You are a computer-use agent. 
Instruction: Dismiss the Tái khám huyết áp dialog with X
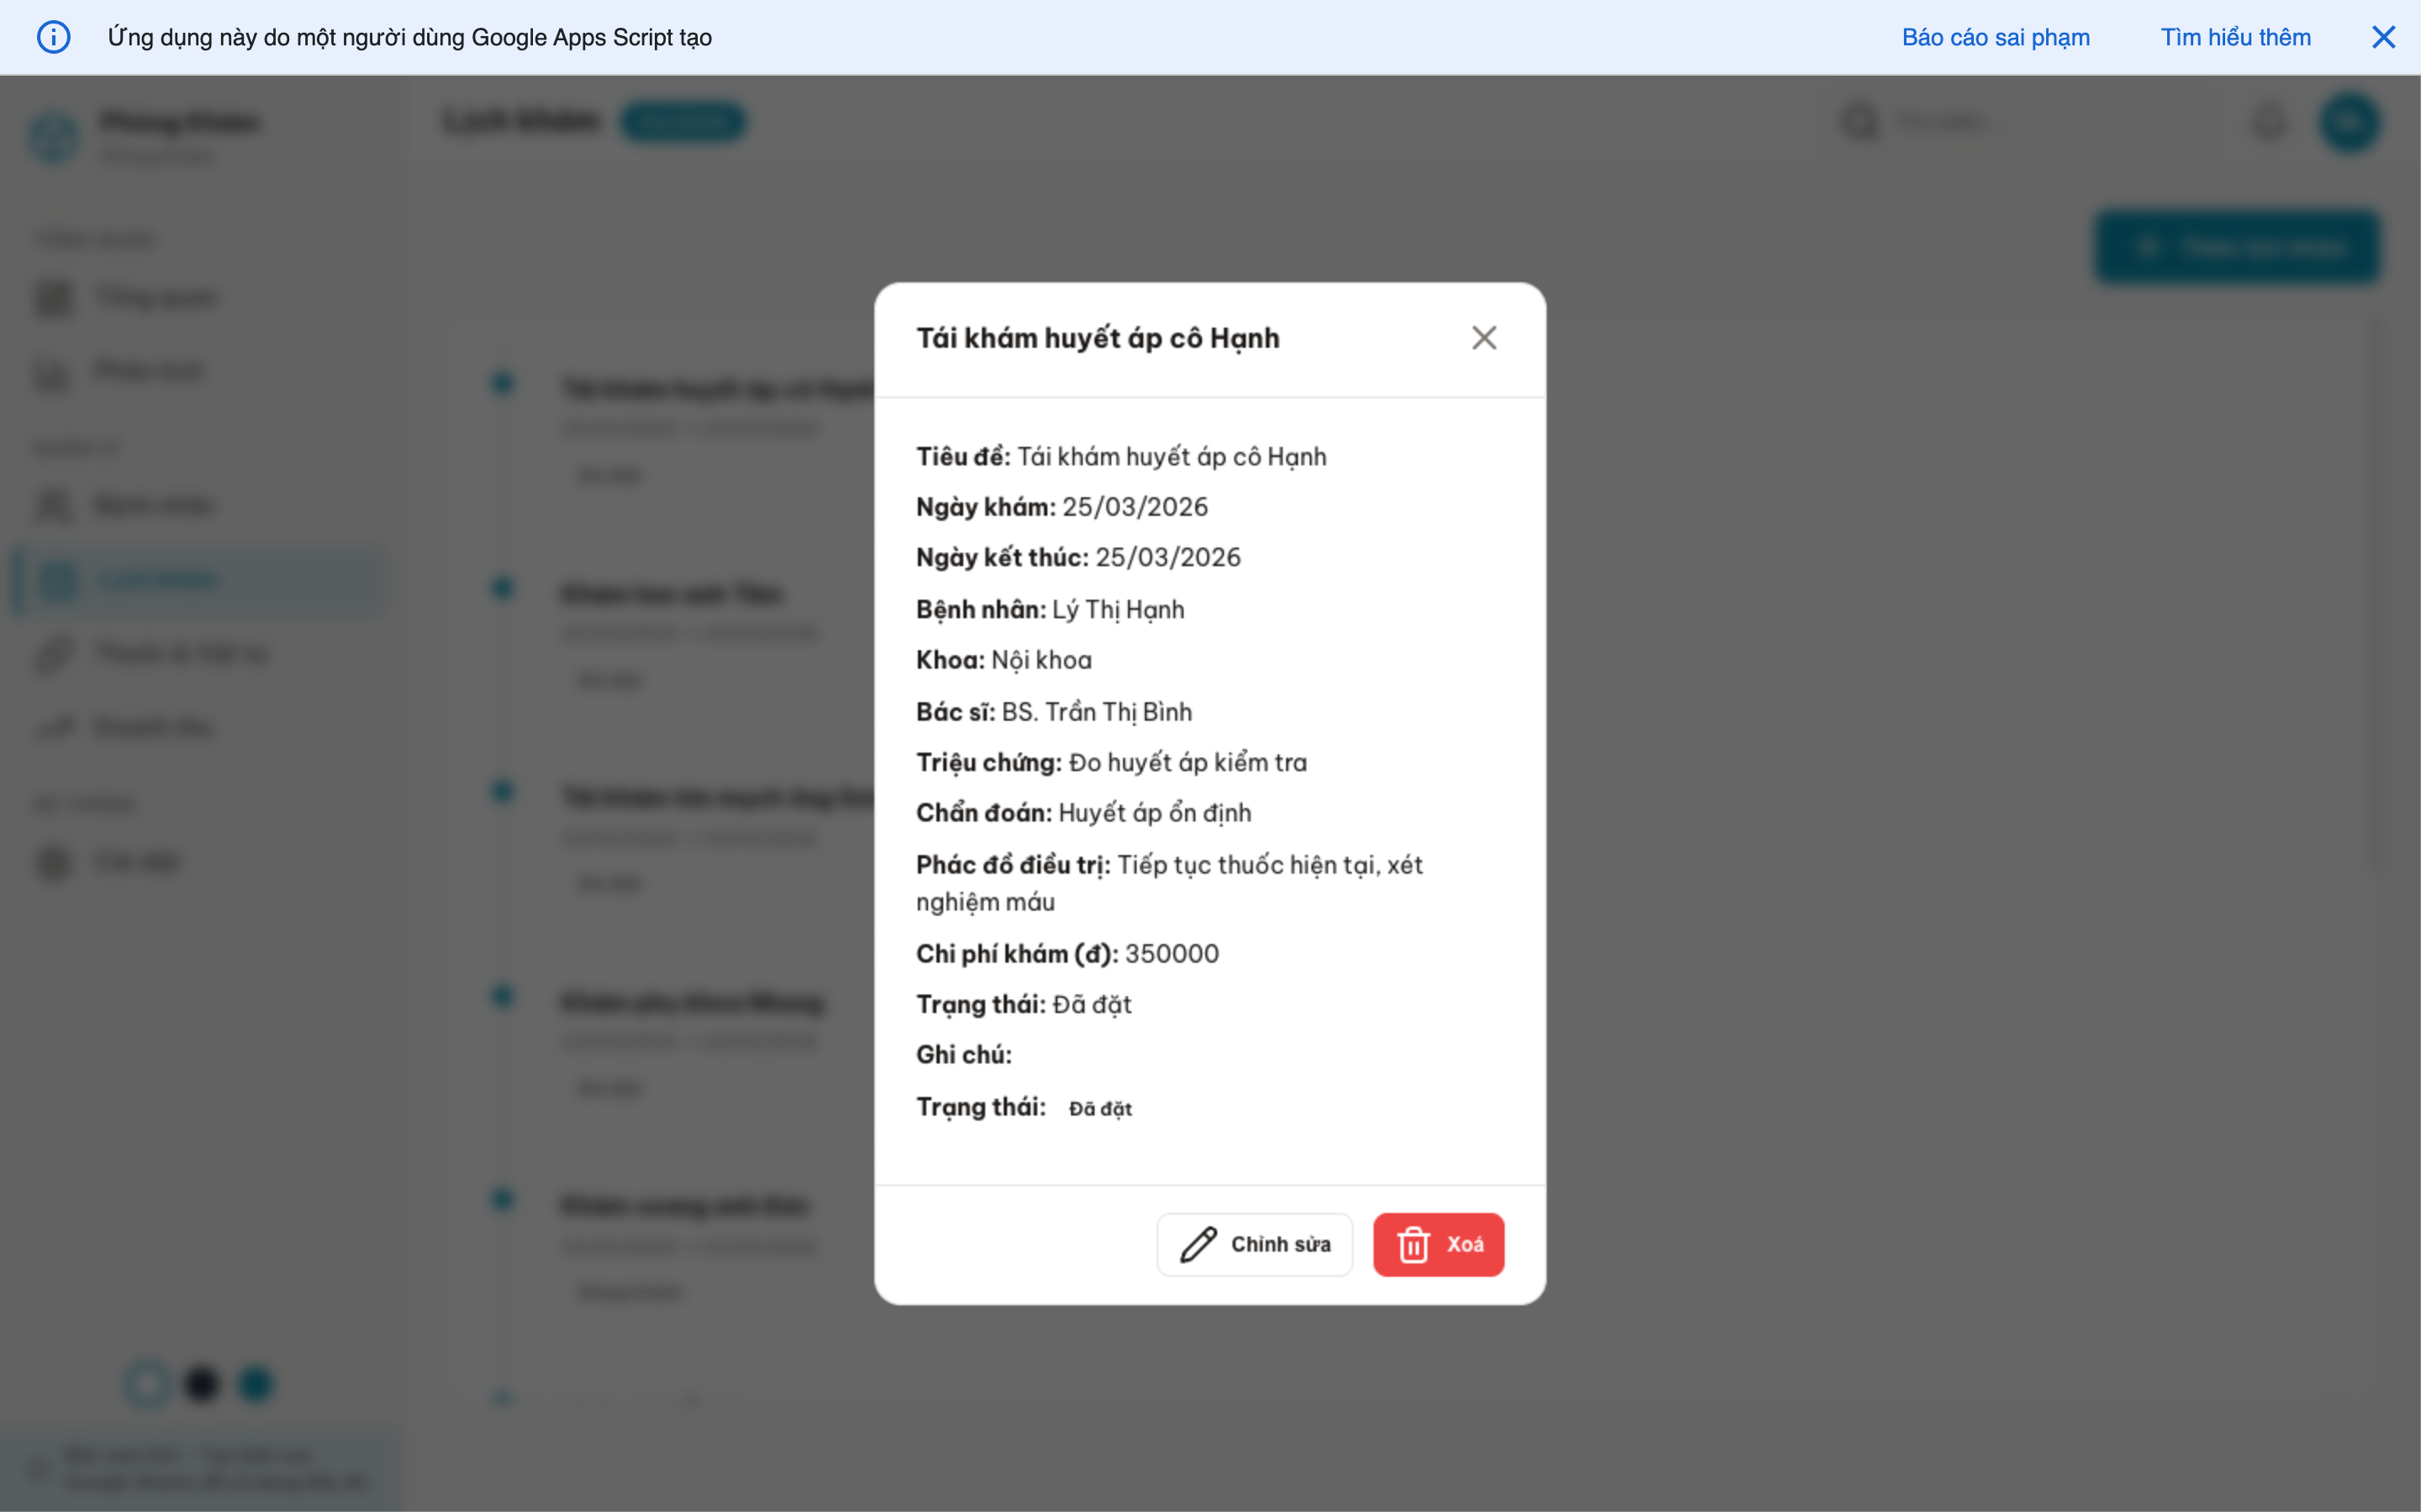point(1484,338)
